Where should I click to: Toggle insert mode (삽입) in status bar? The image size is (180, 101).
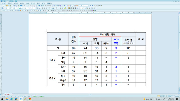tap(29, 96)
